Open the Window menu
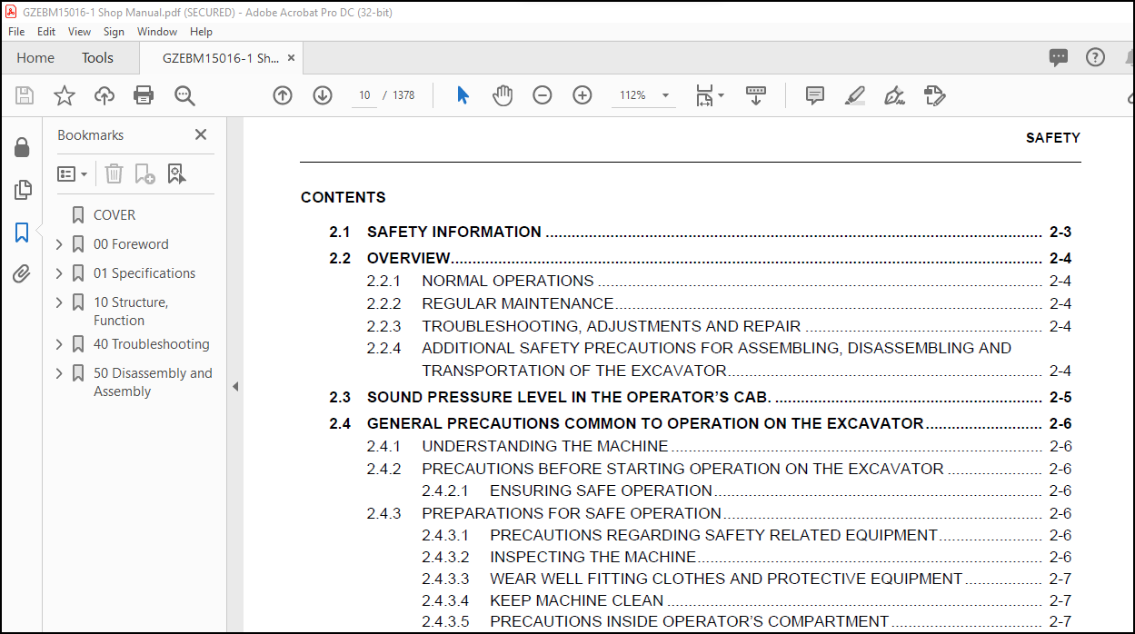Viewport: 1135px width, 634px height. (x=157, y=31)
